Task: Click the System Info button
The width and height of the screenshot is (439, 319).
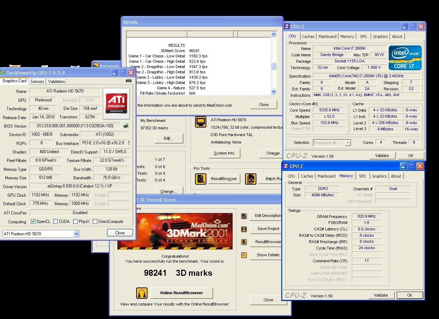Action: click(x=224, y=153)
